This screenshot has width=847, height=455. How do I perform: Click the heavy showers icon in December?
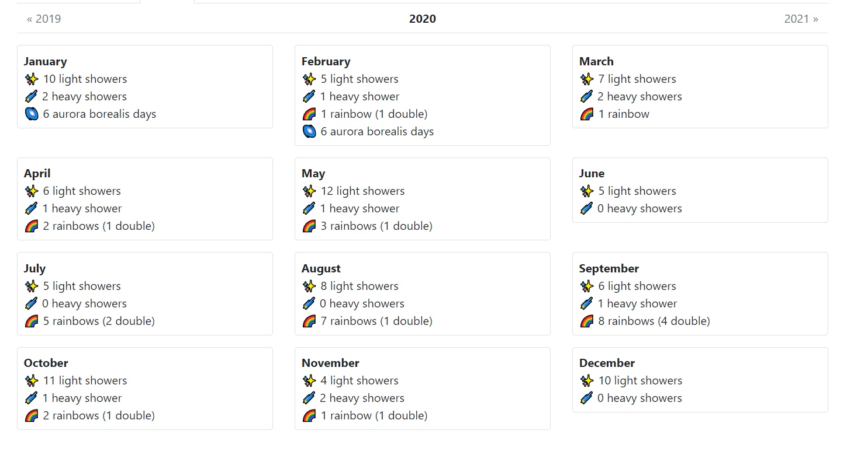[x=586, y=398]
